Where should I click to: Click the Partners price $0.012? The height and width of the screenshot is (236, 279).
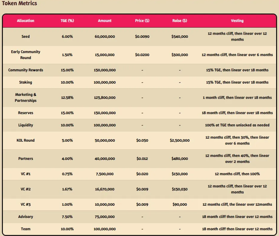pyautogui.click(x=142, y=159)
